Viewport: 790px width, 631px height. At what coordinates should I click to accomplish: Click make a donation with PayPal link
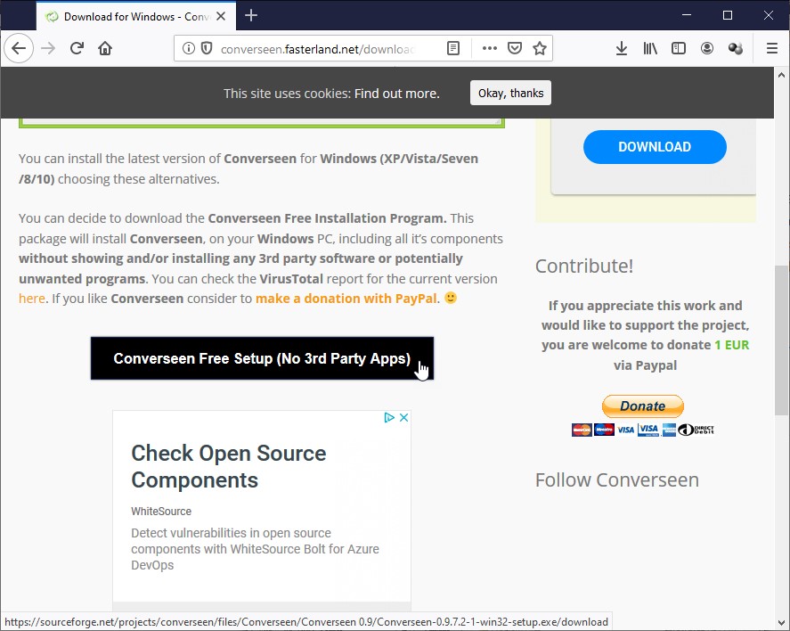(x=346, y=299)
